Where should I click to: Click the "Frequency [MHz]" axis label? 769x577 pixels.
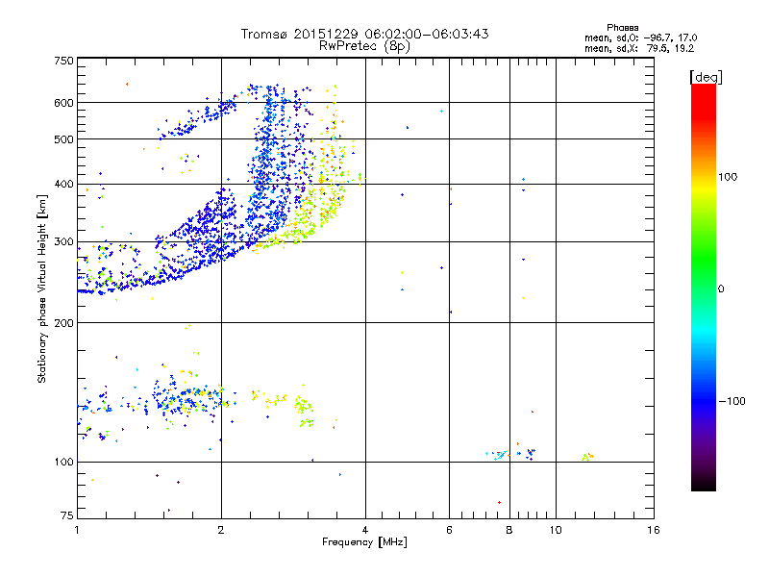click(x=364, y=542)
